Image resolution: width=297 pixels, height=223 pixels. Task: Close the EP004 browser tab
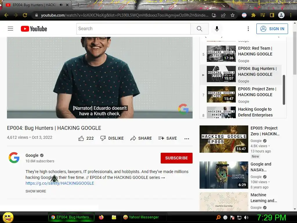[67, 5]
